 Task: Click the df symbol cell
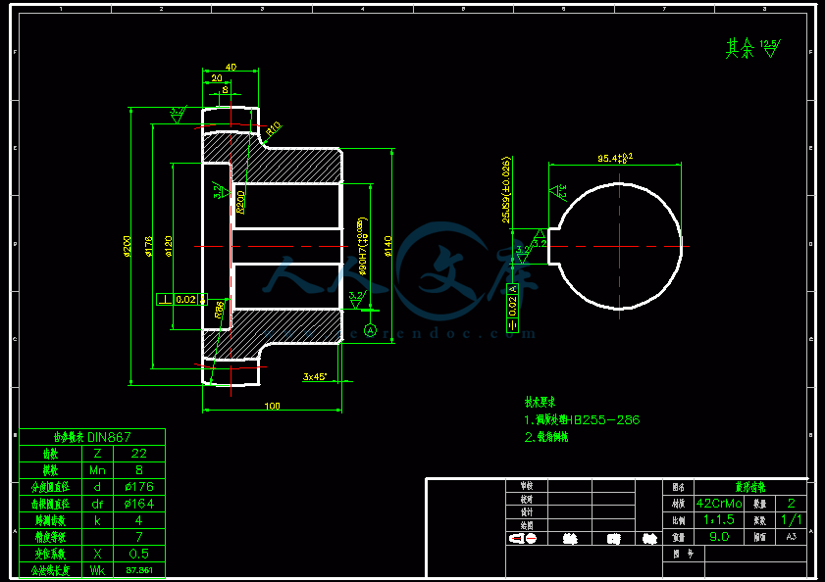click(x=97, y=504)
